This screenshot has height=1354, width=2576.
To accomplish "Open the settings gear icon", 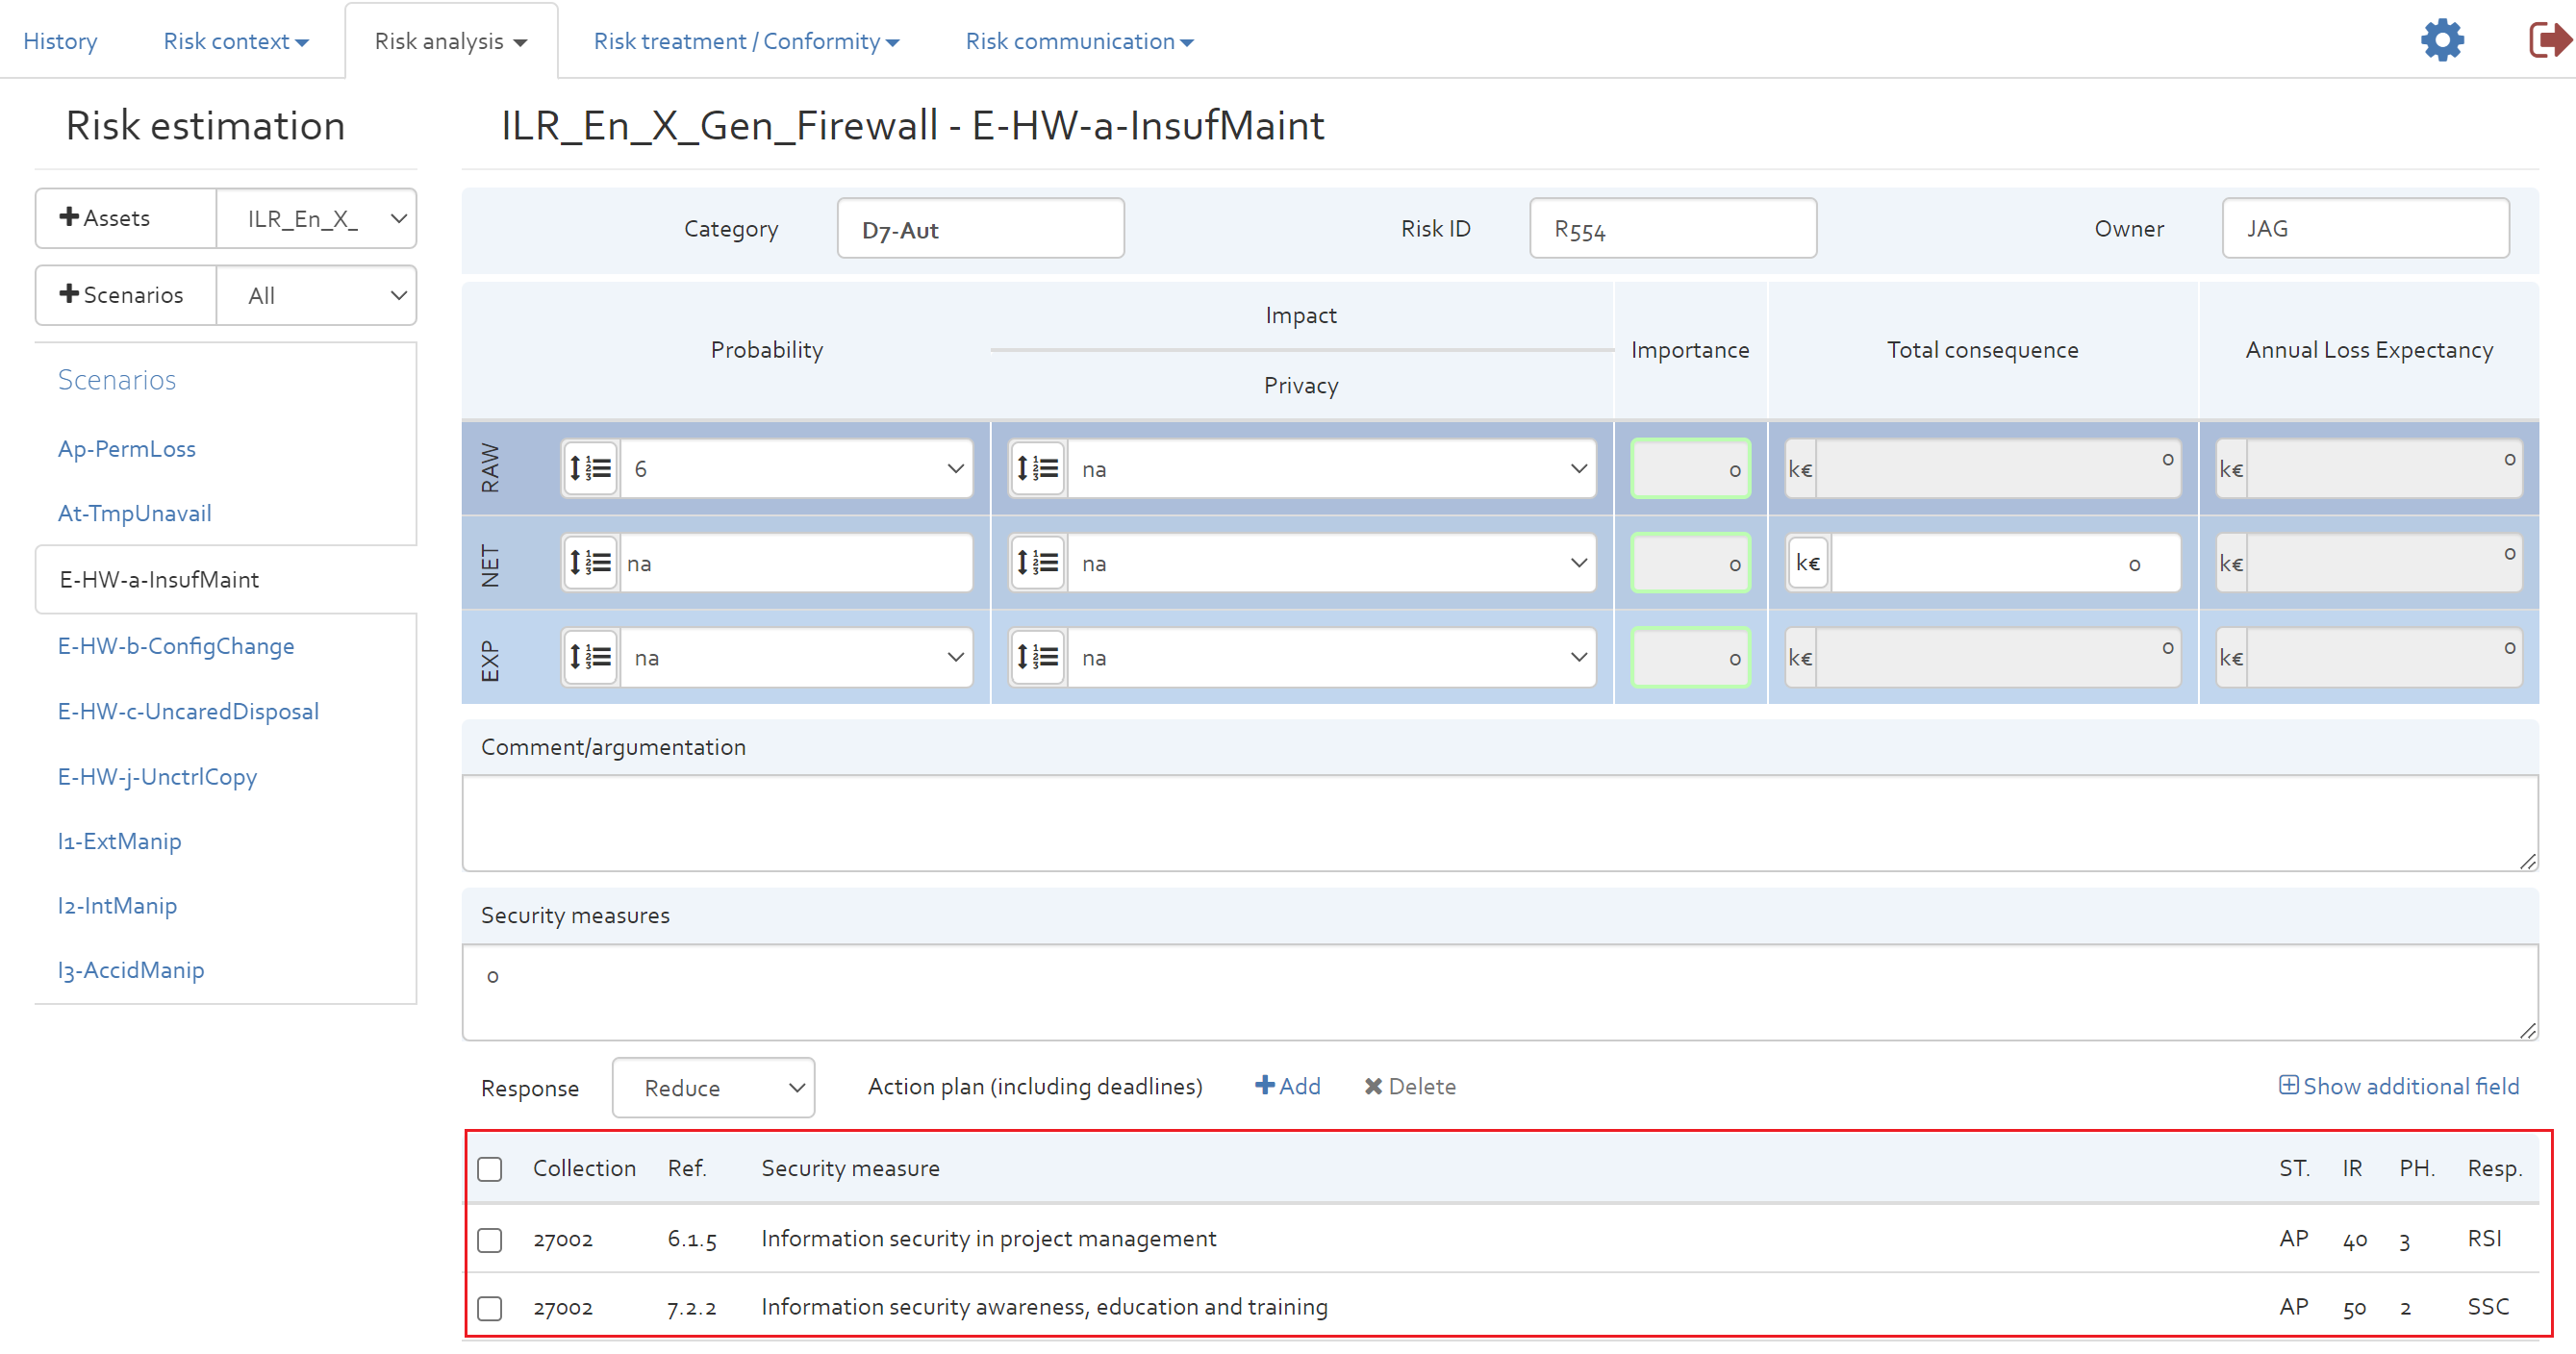I will (2442, 40).
